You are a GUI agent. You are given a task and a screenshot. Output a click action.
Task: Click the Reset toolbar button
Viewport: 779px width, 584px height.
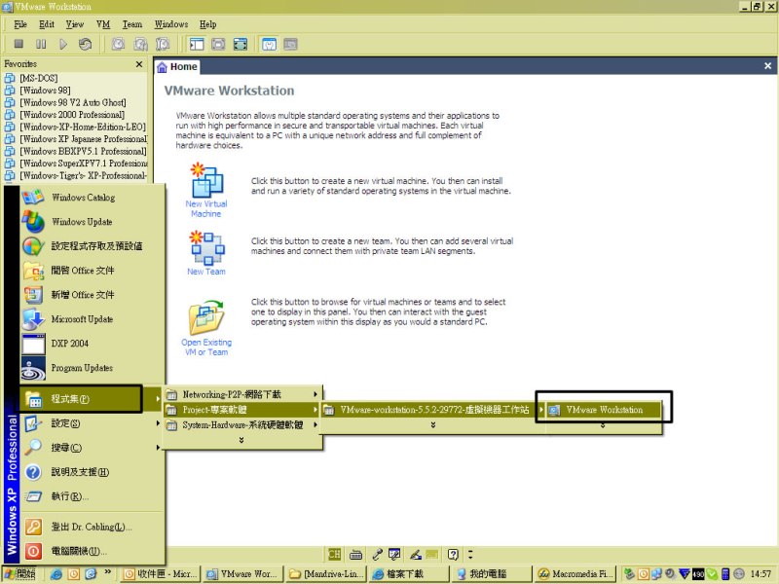pos(86,44)
